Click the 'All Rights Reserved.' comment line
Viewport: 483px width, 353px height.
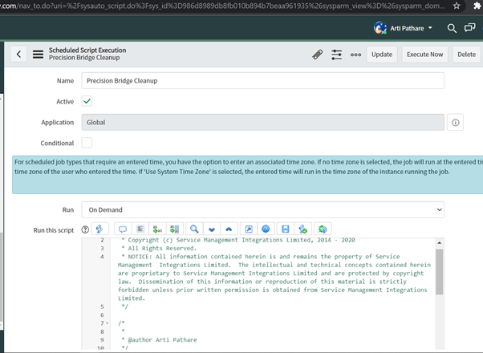(159, 248)
